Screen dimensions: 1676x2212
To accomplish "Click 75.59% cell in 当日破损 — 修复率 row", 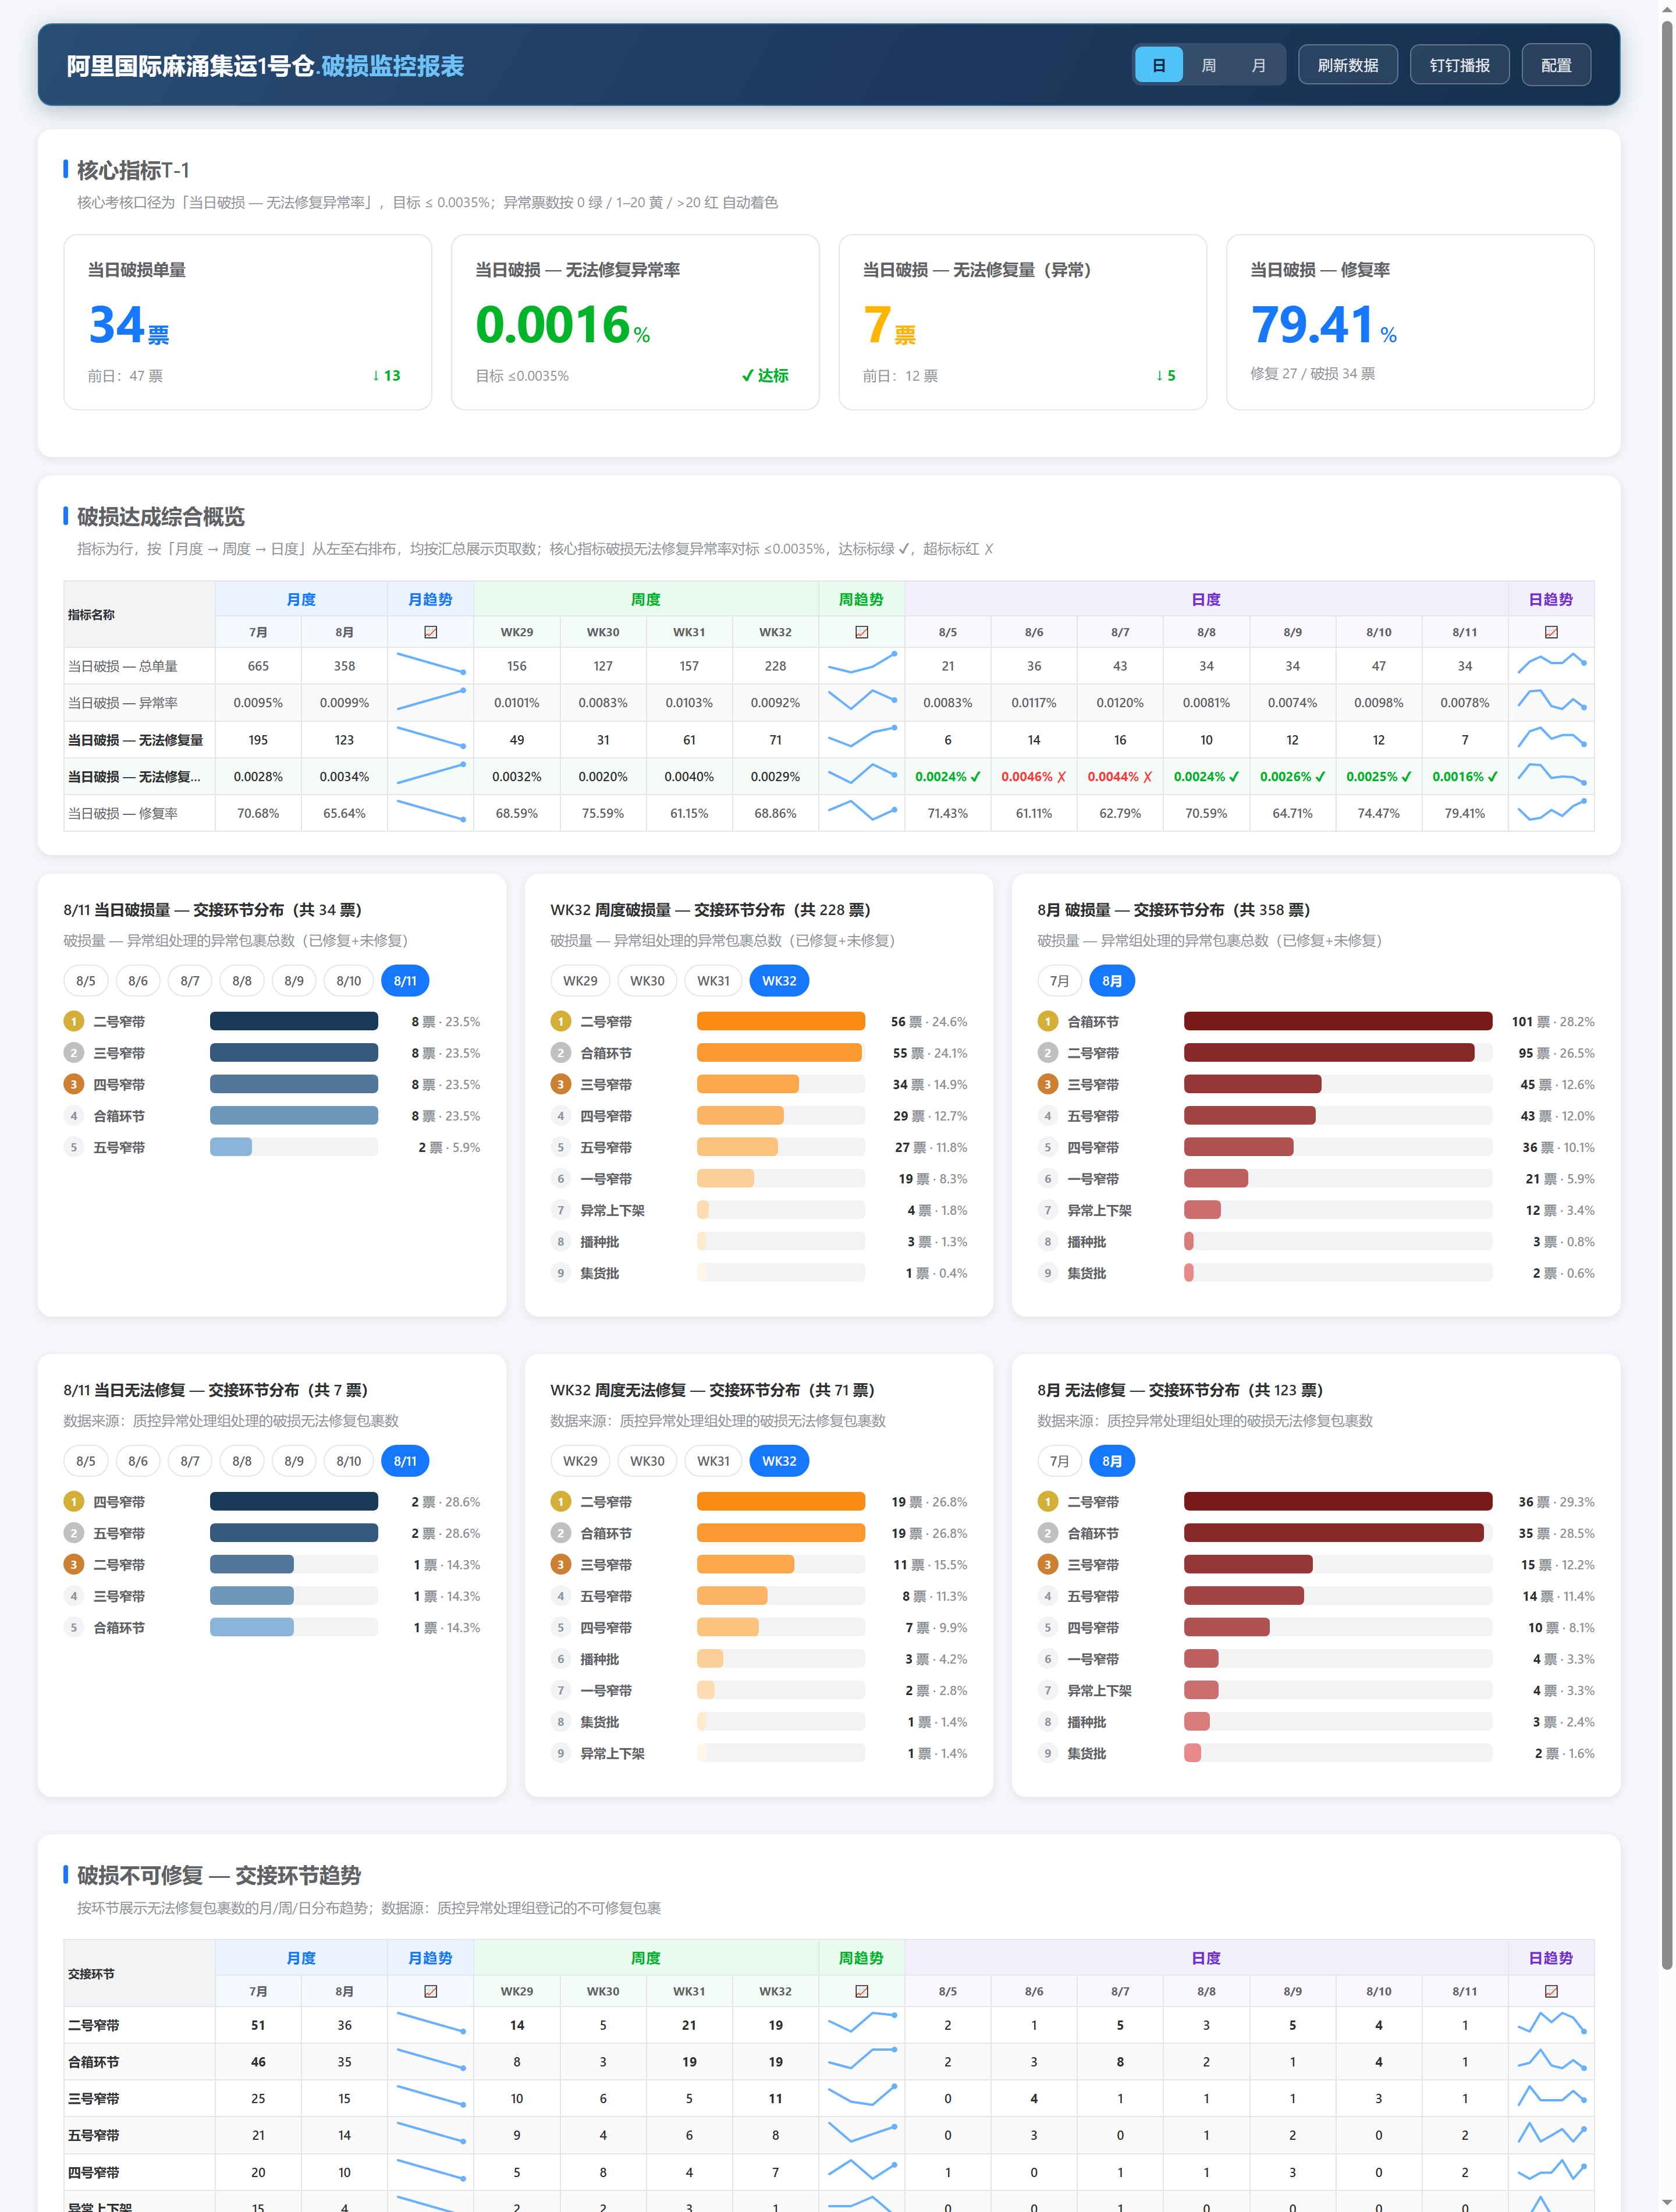I will click(x=602, y=813).
